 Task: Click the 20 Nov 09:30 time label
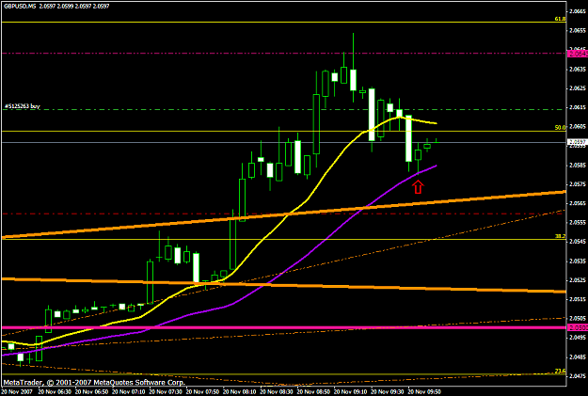coord(389,391)
